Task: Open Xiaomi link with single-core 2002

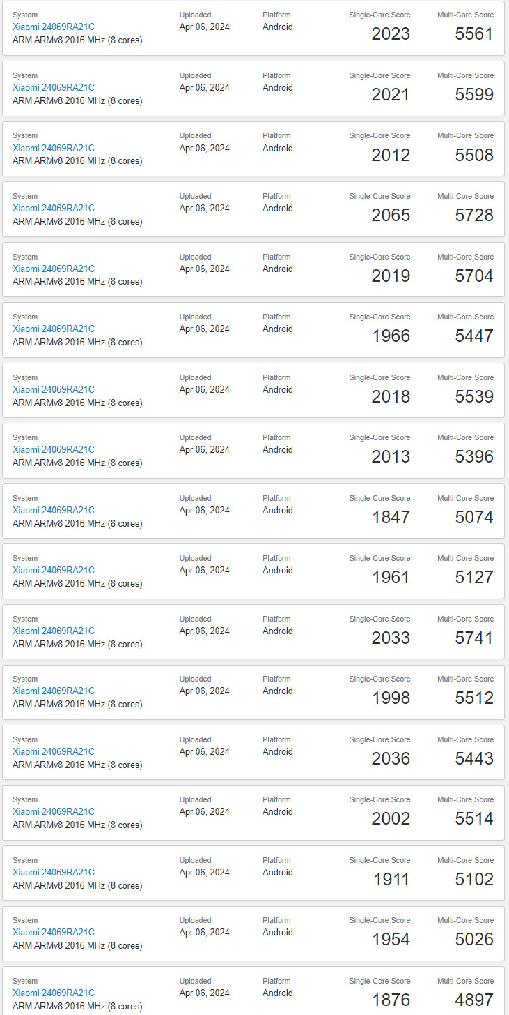Action: 54,811
